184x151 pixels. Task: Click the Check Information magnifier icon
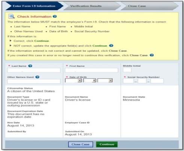coord(12,16)
